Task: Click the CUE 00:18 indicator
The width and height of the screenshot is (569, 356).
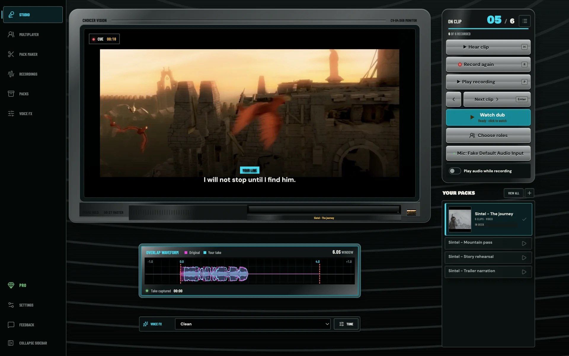Action: point(104,39)
